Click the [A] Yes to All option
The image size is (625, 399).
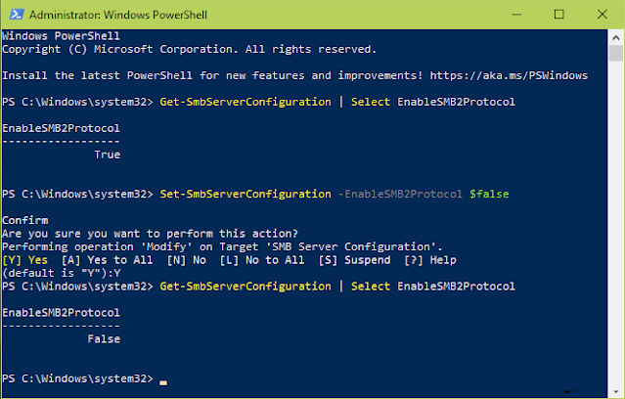pyautogui.click(x=107, y=260)
